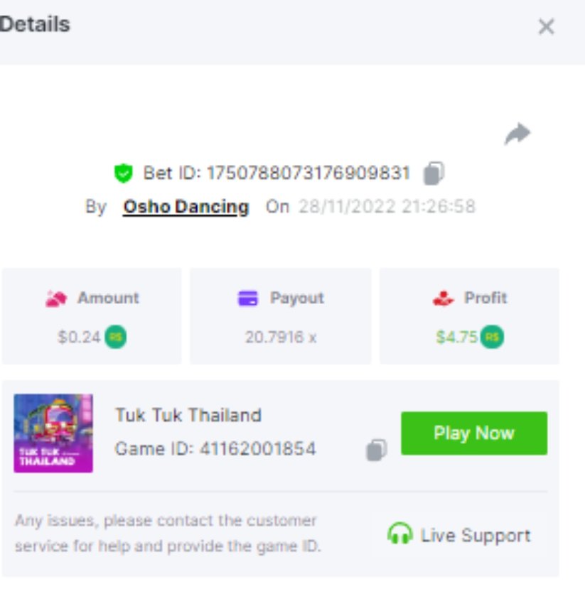Image resolution: width=585 pixels, height=589 pixels.
Task: Select the Tuk Tuk Thailand game title
Action: point(188,415)
